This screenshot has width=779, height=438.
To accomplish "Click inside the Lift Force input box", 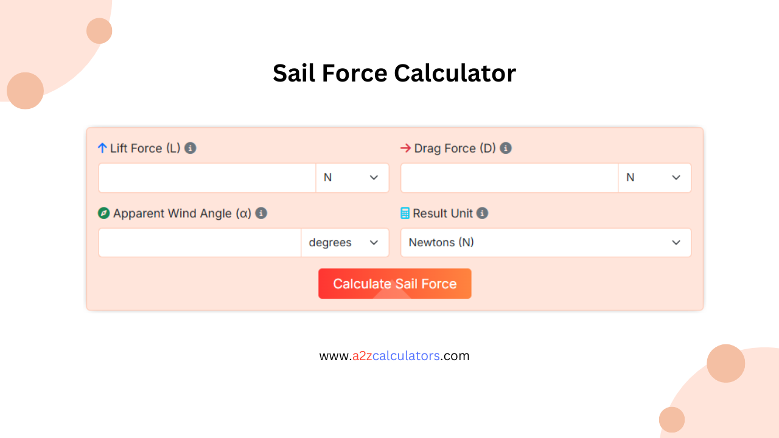I will [207, 178].
